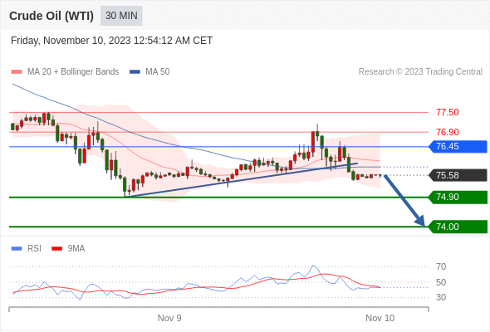Click the blue downward forecast arrow head

pyautogui.click(x=420, y=221)
